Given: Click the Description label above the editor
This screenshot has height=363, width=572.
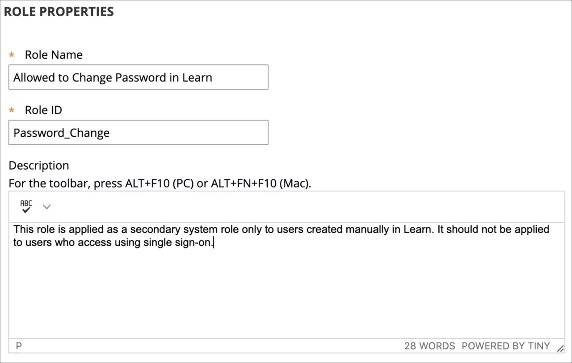Looking at the screenshot, I should pos(38,165).
